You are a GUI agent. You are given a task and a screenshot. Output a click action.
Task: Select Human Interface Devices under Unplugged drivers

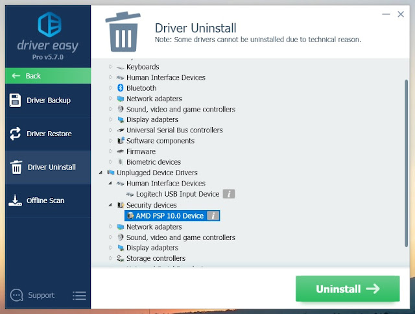[166, 184]
